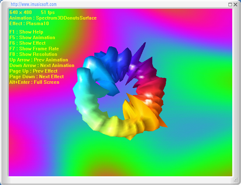
Task: Click 'Down Arrow : Next Animation' line
Action: [x=42, y=66]
